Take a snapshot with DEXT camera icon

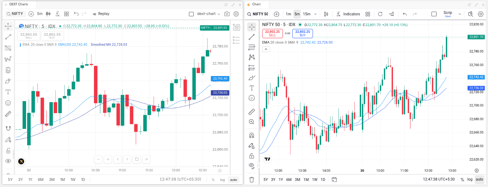point(227,14)
